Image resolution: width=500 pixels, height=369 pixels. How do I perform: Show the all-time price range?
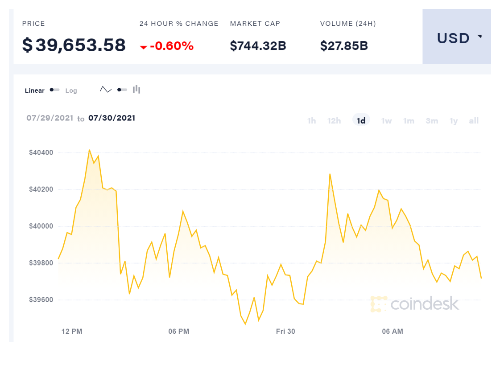pyautogui.click(x=474, y=121)
